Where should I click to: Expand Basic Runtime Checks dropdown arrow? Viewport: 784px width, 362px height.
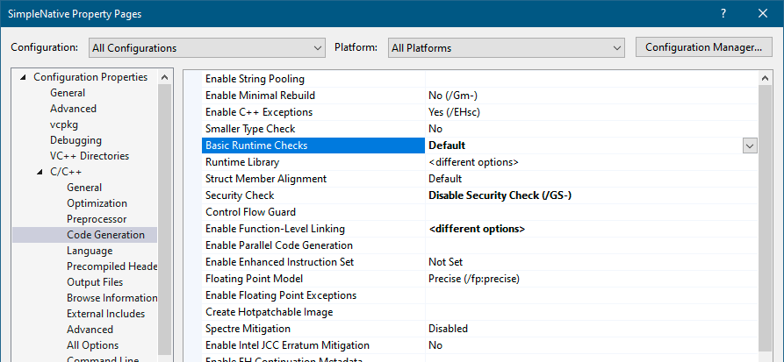(750, 146)
